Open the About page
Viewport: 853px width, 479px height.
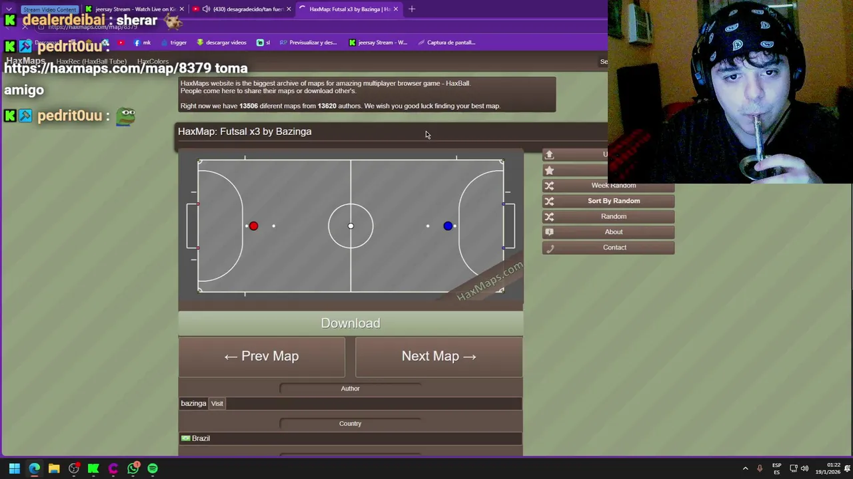tap(608, 232)
